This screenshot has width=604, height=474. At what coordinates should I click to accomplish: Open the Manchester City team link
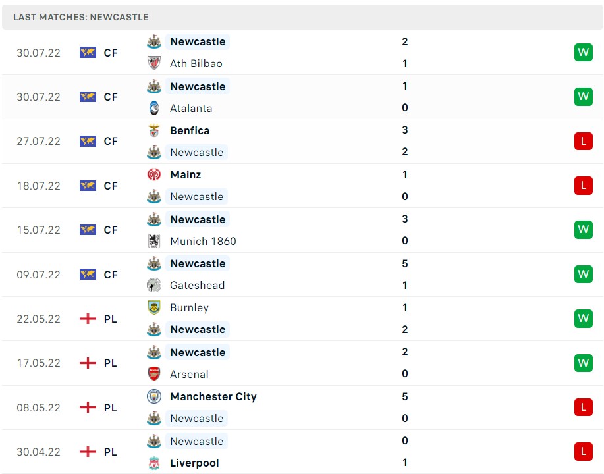click(213, 396)
